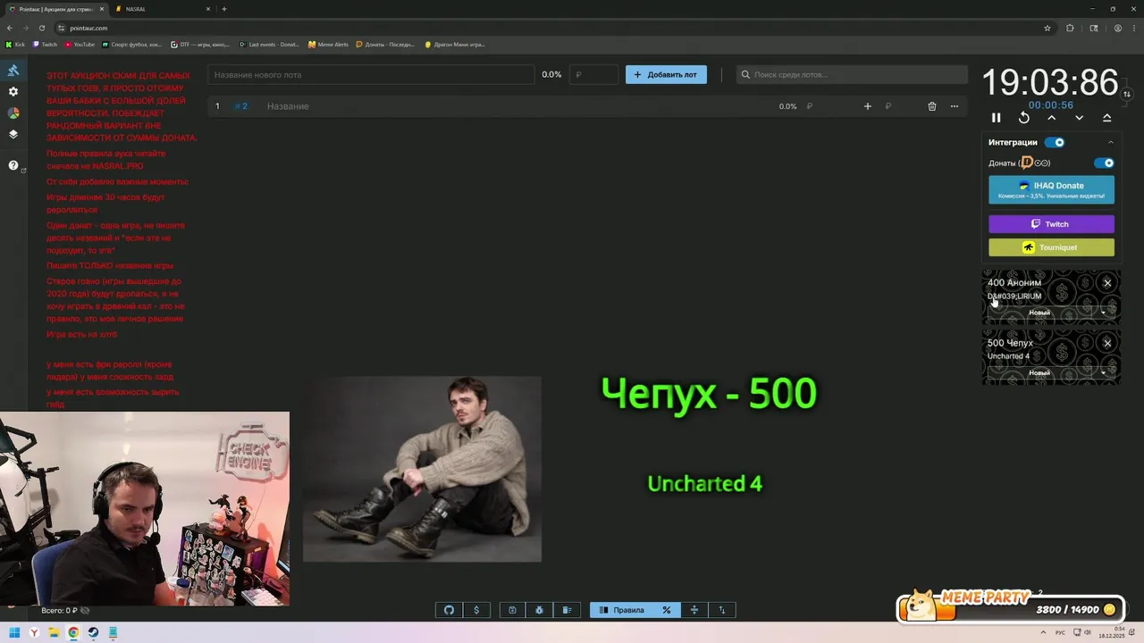Screen dimensions: 1144x643
Task: Add time with the up chevron
Action: pos(1051,118)
